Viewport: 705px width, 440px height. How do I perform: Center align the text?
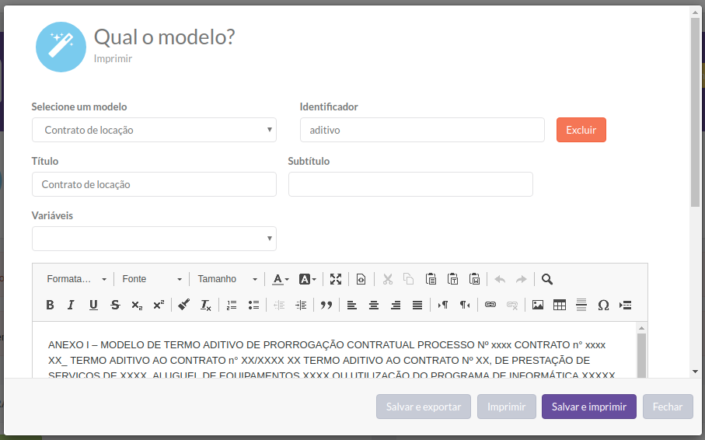pos(374,305)
